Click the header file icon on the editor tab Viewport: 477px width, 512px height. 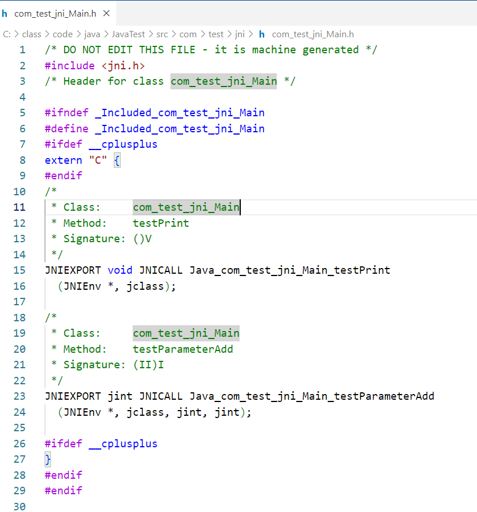click(5, 13)
